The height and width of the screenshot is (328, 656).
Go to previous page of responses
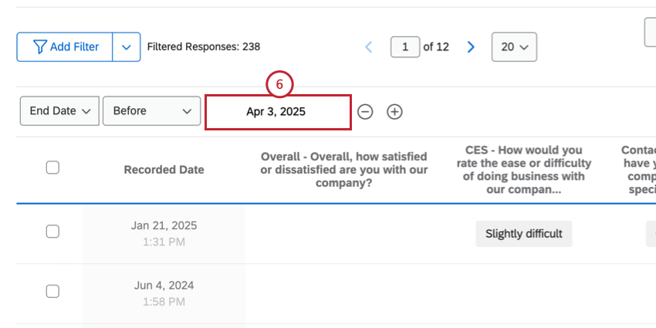tap(369, 47)
